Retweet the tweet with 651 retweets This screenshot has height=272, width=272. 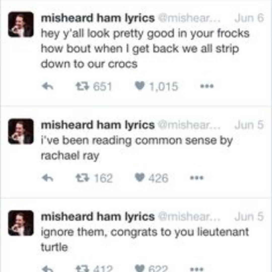(x=82, y=86)
